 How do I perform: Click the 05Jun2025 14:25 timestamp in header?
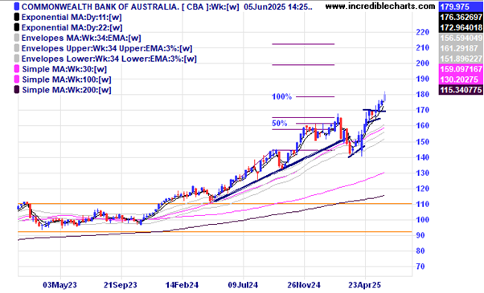(x=278, y=6)
